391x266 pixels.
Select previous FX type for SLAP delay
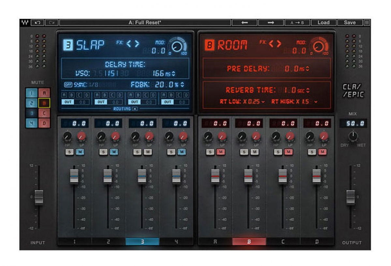(129, 44)
